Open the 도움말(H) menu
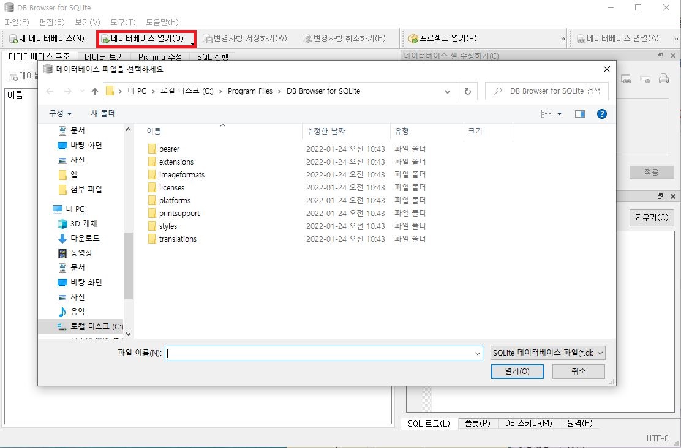The height and width of the screenshot is (448, 681). [x=162, y=22]
